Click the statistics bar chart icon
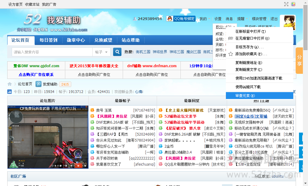The height and width of the screenshot is (186, 308). click(x=10, y=91)
